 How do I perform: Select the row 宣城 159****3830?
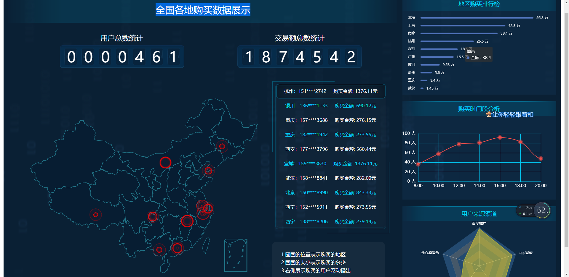(331, 163)
